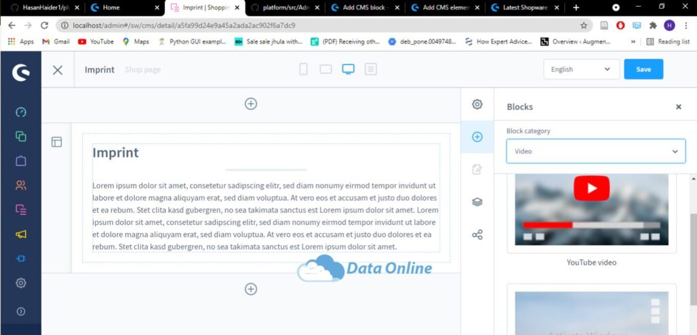Bookmark this page with the star
Viewport: 697px width, 335px height.
click(x=583, y=26)
